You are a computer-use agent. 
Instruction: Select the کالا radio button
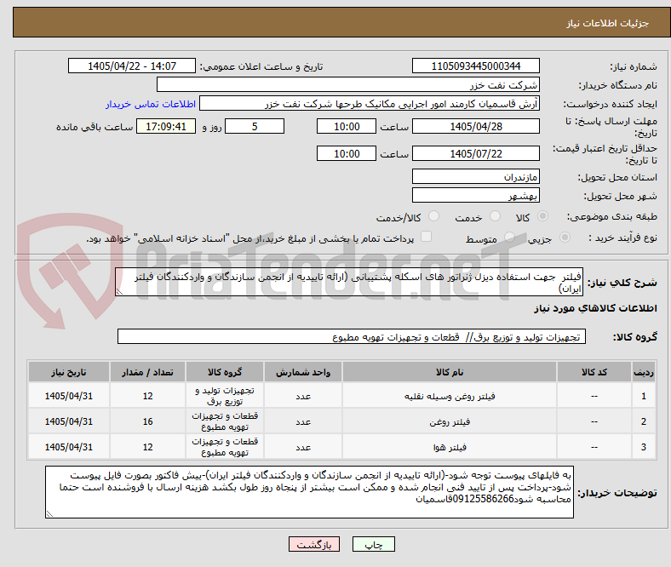click(x=542, y=216)
